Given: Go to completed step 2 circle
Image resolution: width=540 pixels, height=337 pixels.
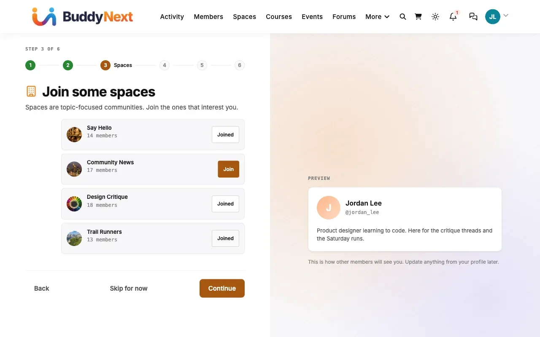Looking at the screenshot, I should [68, 65].
